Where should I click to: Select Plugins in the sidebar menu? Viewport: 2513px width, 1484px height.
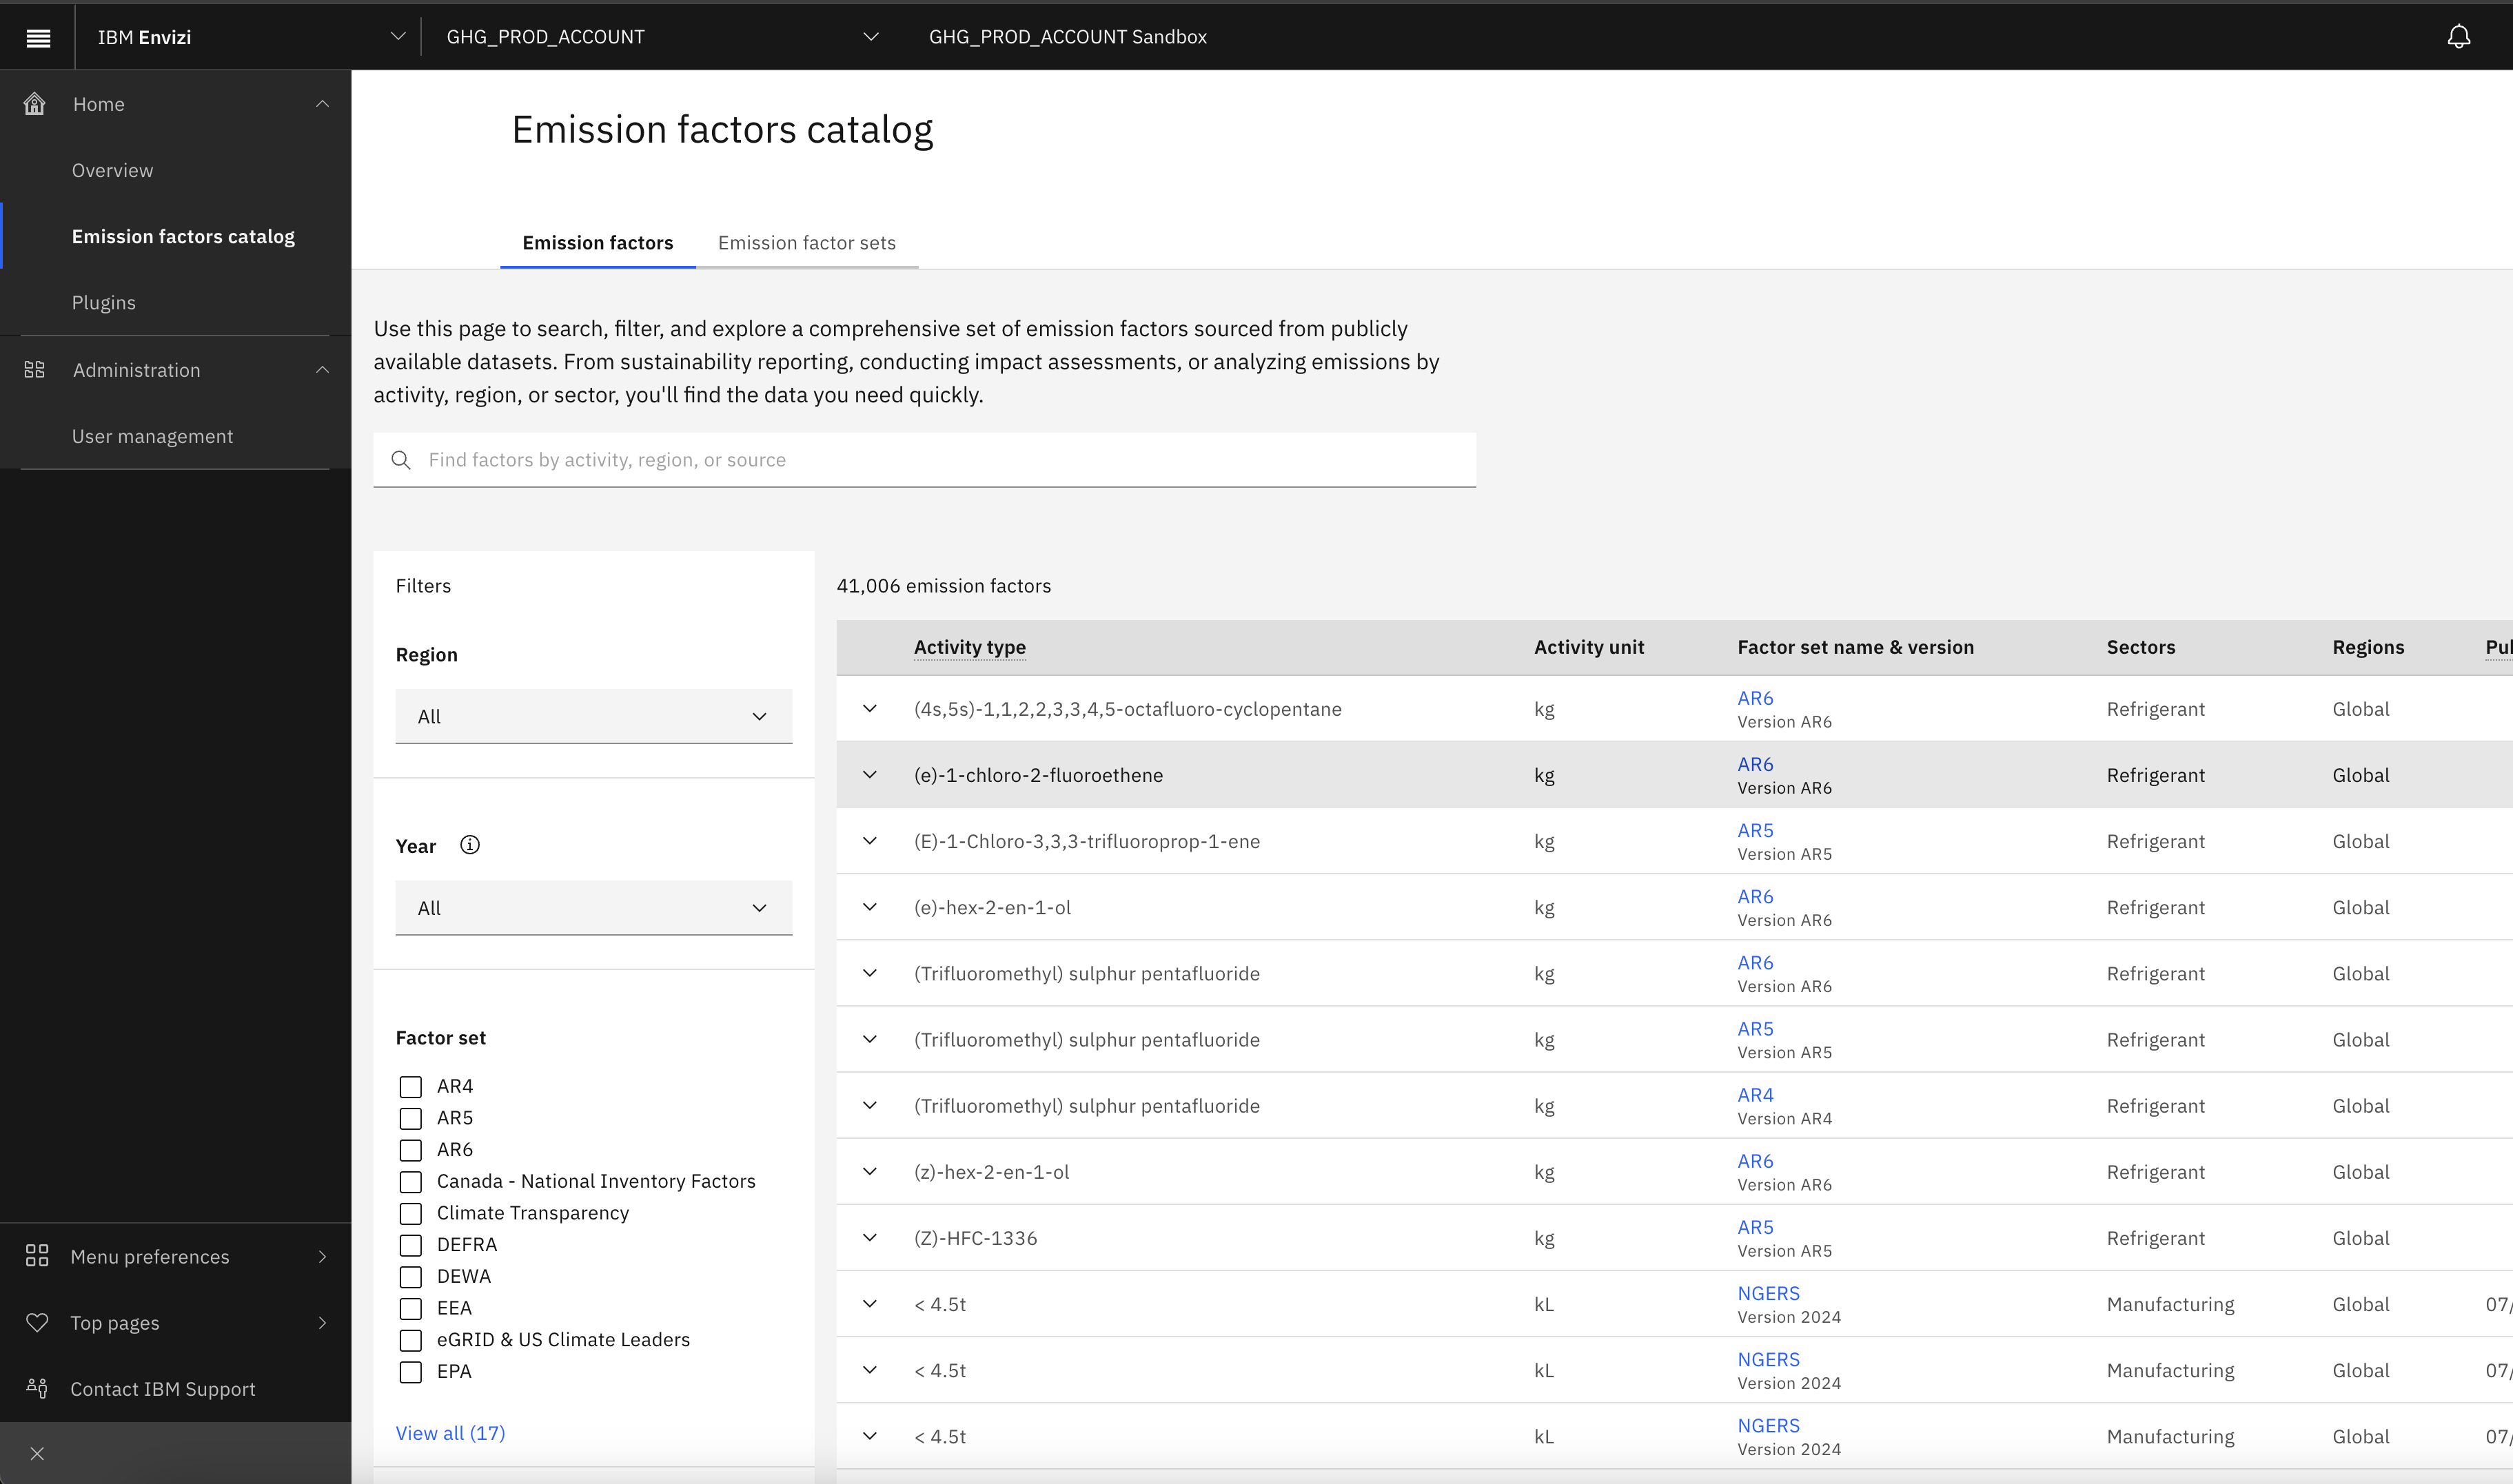point(104,302)
